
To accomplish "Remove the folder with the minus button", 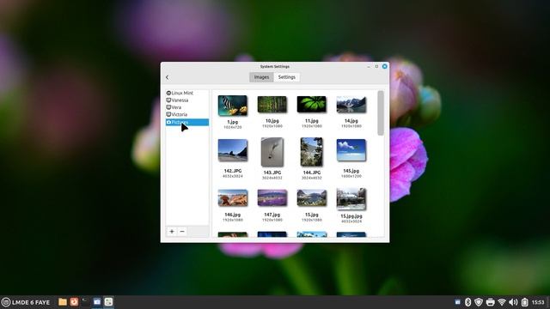I will pos(182,231).
